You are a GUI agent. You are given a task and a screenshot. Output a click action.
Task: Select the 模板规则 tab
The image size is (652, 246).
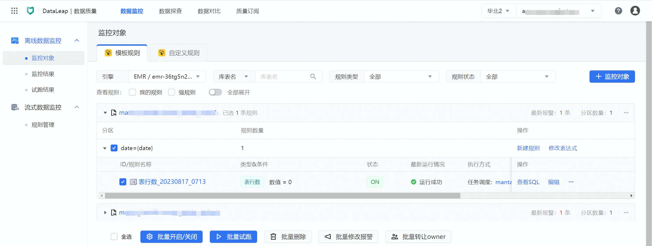tap(122, 53)
